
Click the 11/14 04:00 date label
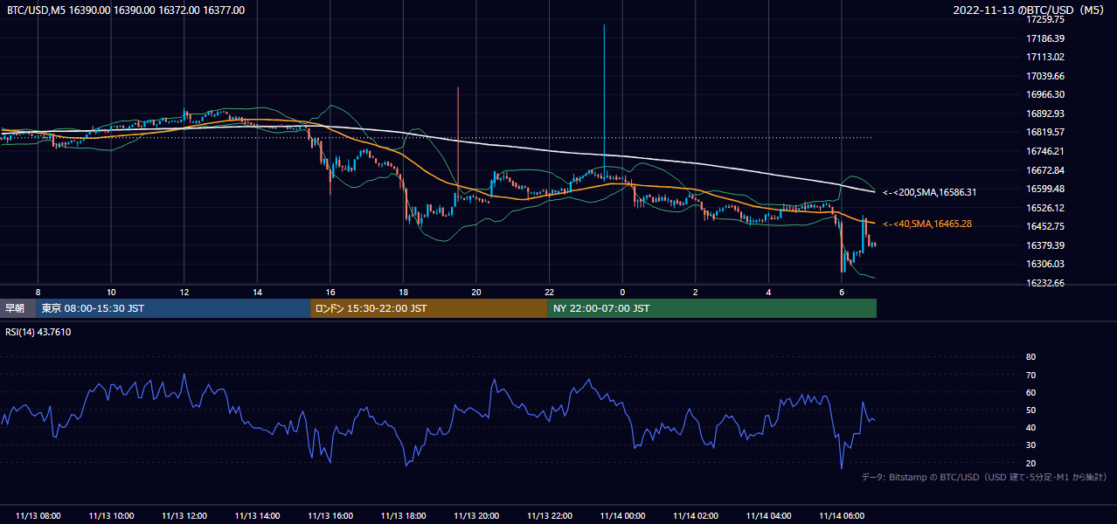point(768,516)
